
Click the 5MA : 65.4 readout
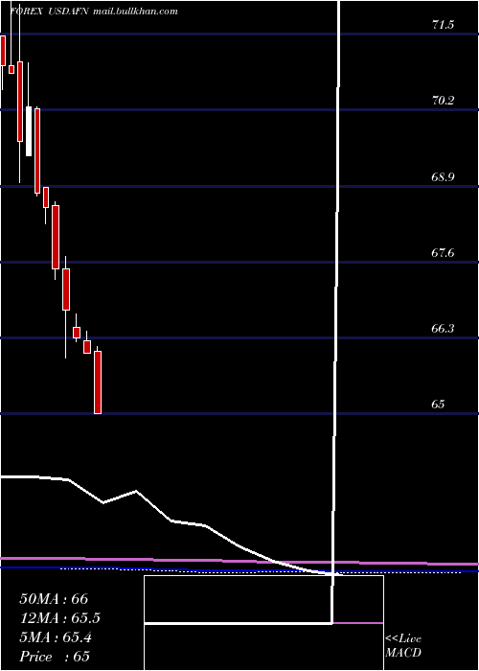[x=56, y=637]
